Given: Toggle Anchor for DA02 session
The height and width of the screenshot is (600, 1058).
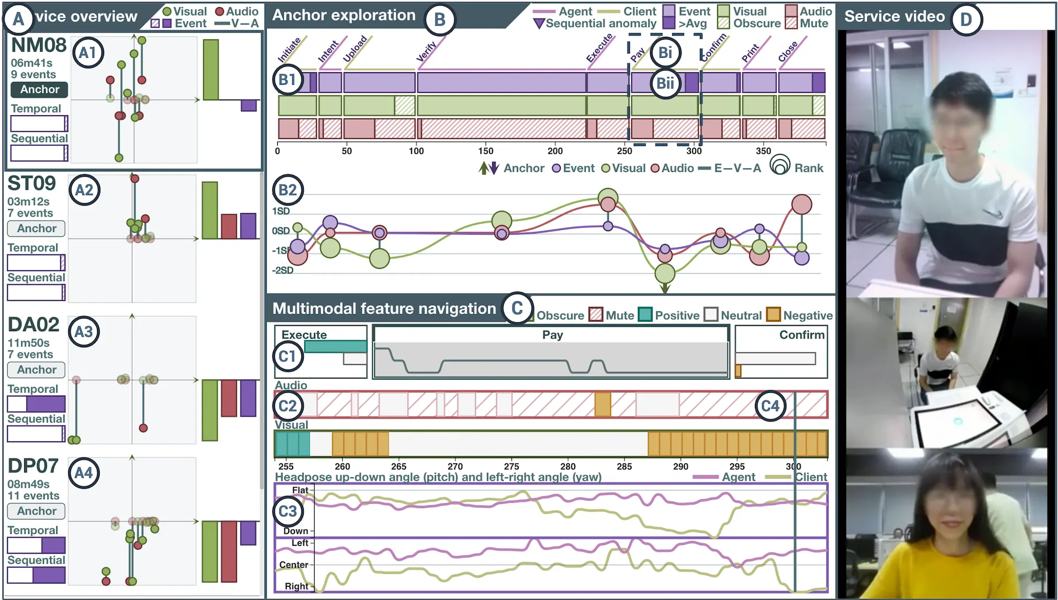Looking at the screenshot, I should [x=36, y=370].
